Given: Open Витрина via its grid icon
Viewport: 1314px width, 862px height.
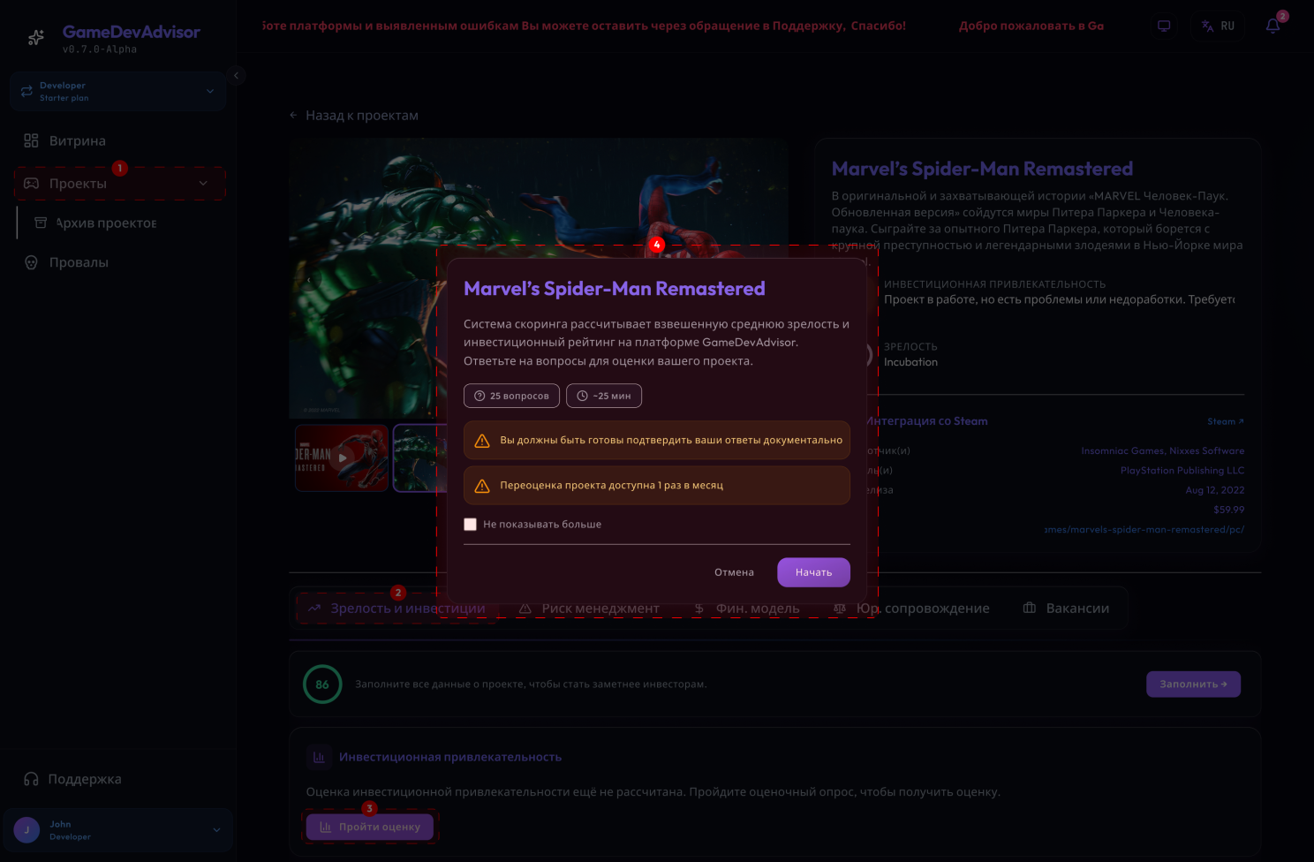Looking at the screenshot, I should pos(31,140).
